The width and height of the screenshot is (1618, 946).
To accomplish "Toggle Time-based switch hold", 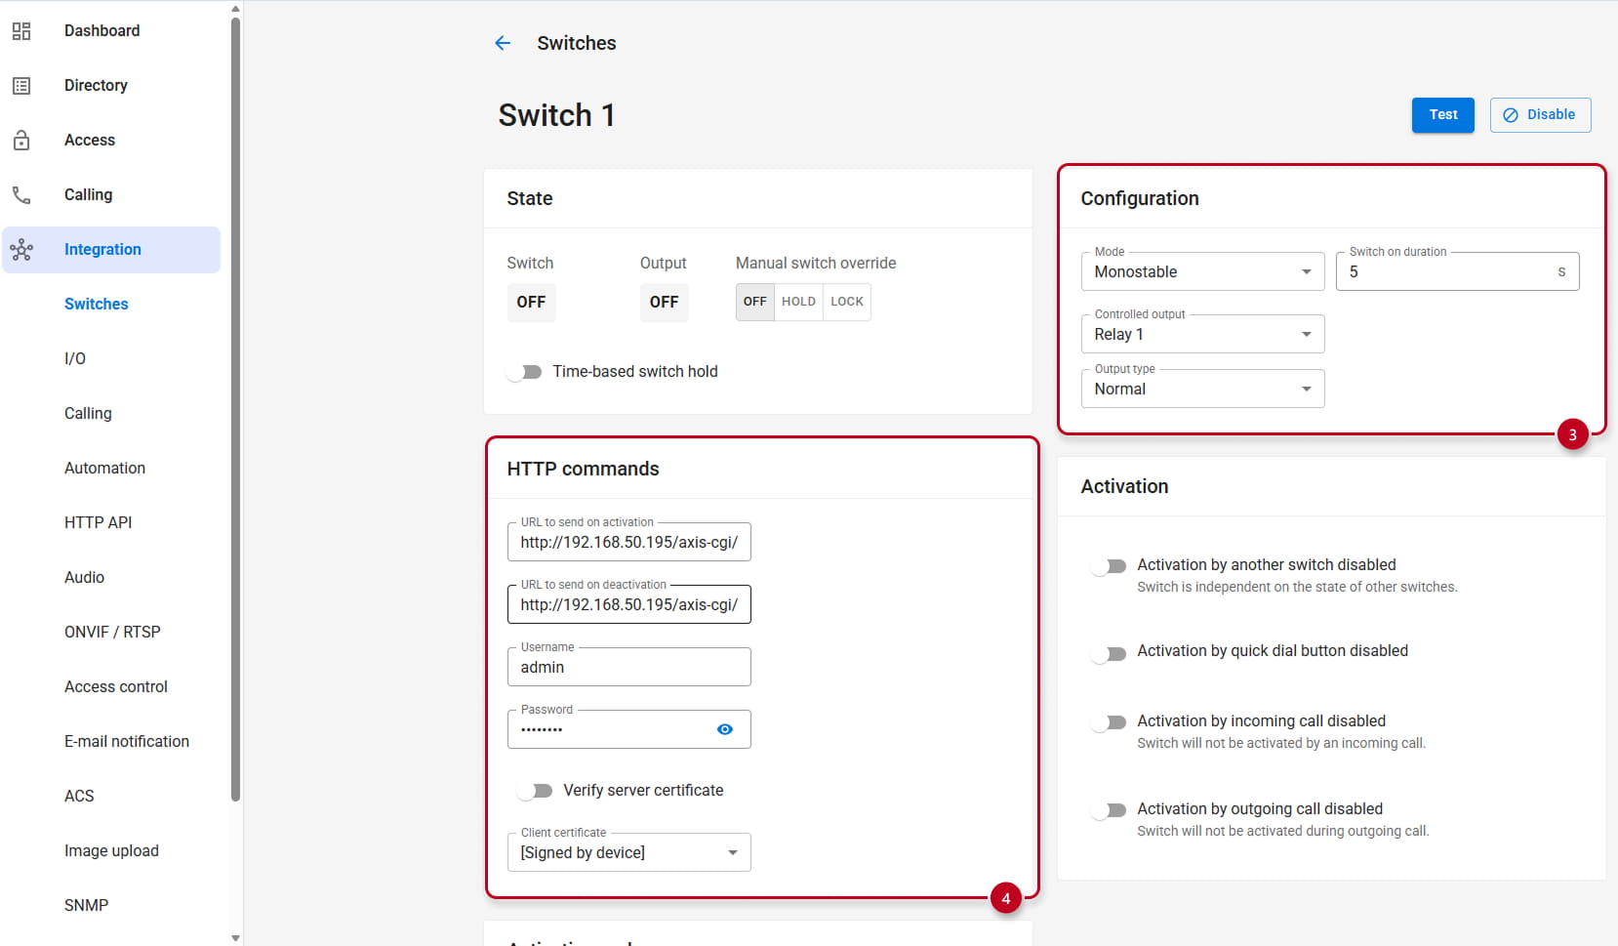I will tap(525, 372).
